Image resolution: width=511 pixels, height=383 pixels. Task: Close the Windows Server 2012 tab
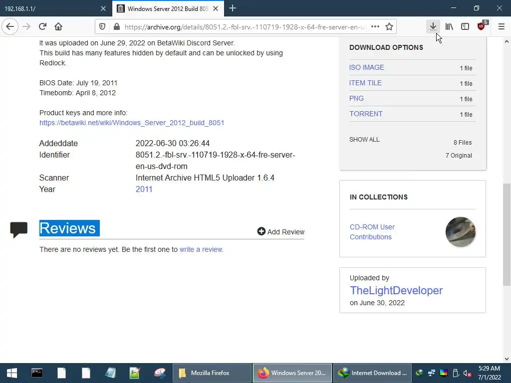(216, 9)
